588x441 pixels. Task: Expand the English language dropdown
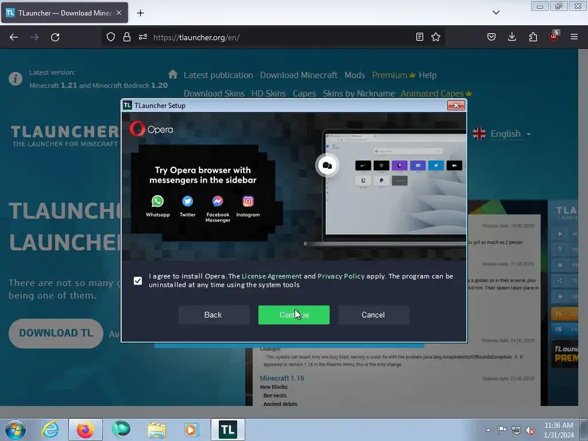click(502, 133)
